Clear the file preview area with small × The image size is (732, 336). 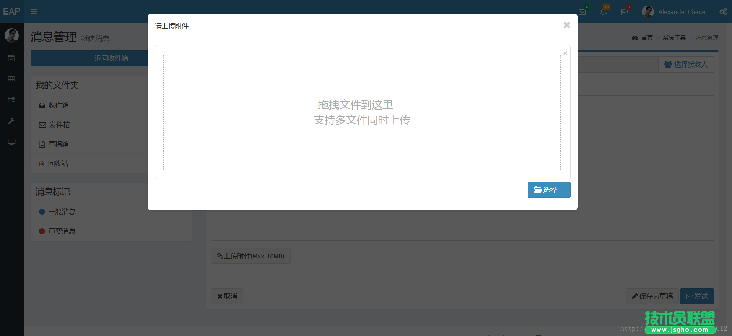click(x=565, y=53)
